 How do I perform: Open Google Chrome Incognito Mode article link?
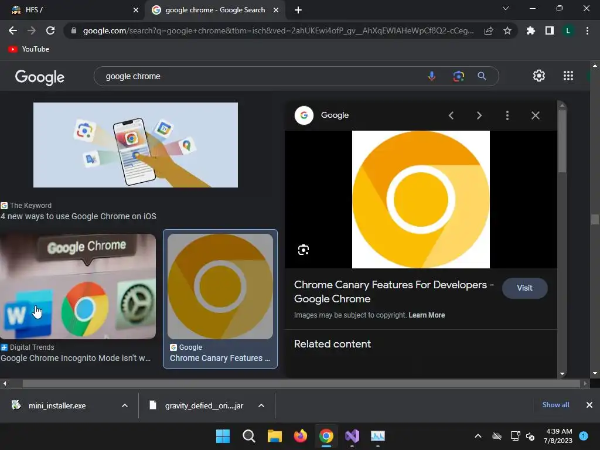click(x=76, y=358)
